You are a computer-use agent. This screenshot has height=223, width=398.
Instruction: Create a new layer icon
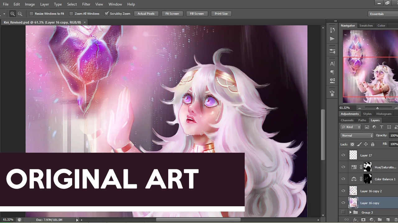388,220
